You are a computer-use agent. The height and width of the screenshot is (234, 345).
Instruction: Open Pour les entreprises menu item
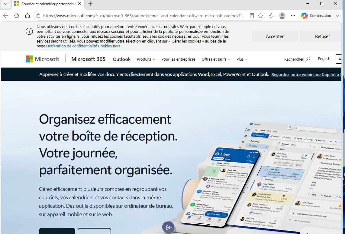point(178,59)
